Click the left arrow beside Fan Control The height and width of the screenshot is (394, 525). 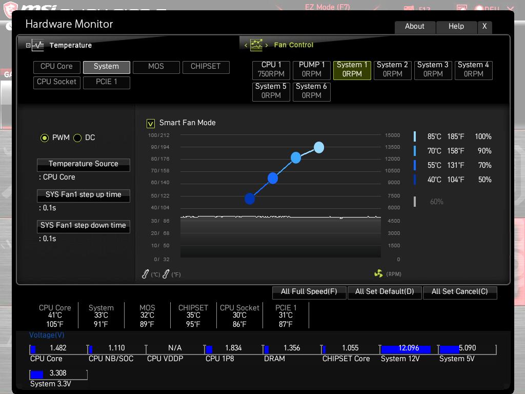246,45
